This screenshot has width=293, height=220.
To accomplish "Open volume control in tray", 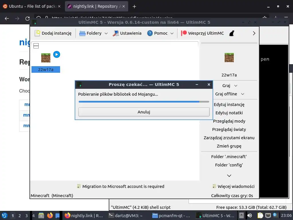I will 250,215.
